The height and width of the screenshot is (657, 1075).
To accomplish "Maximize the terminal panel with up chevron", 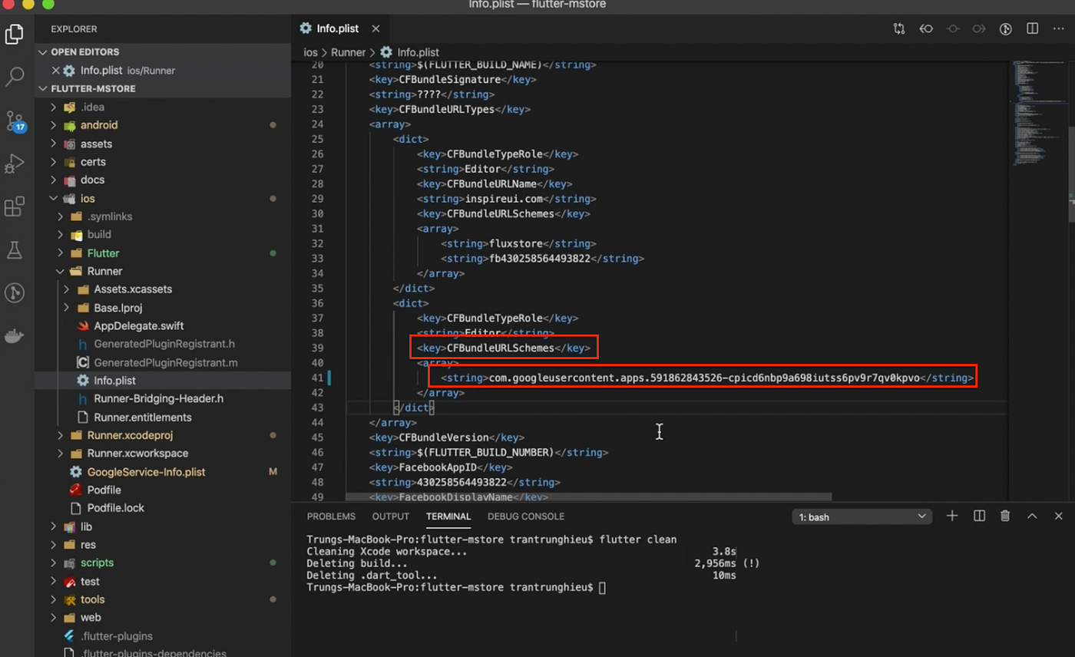I will [1032, 517].
